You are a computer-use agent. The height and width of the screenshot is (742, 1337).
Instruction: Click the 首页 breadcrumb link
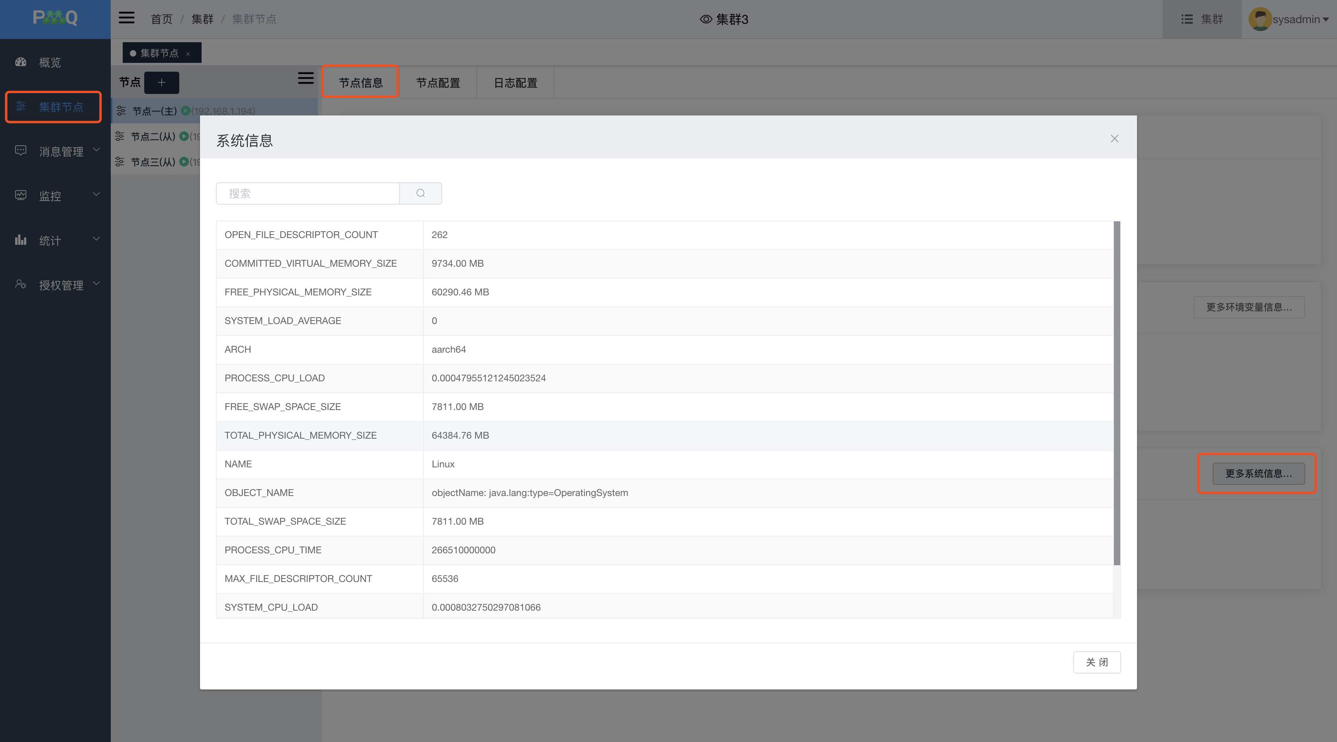(x=161, y=19)
